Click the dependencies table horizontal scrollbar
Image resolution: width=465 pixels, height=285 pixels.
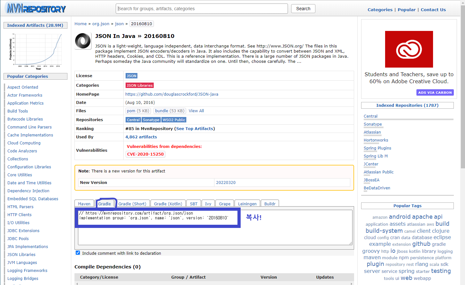214,283
